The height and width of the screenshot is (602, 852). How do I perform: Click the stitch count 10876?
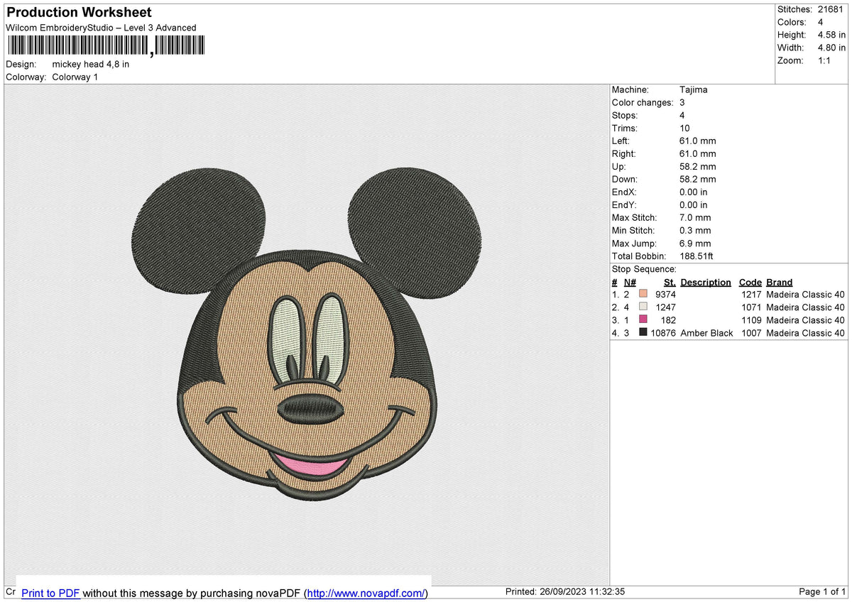coord(663,332)
